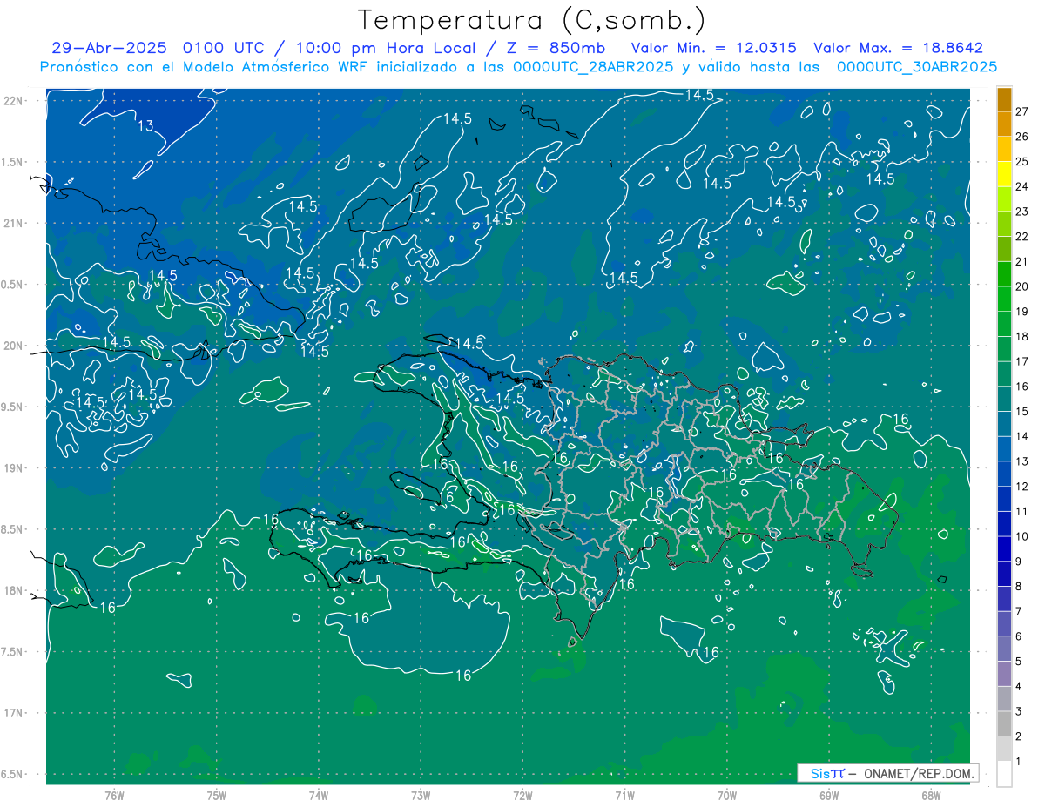Image resolution: width=1045 pixels, height=807 pixels.
Task: Click the "19N" latitude label
Action: tap(14, 468)
